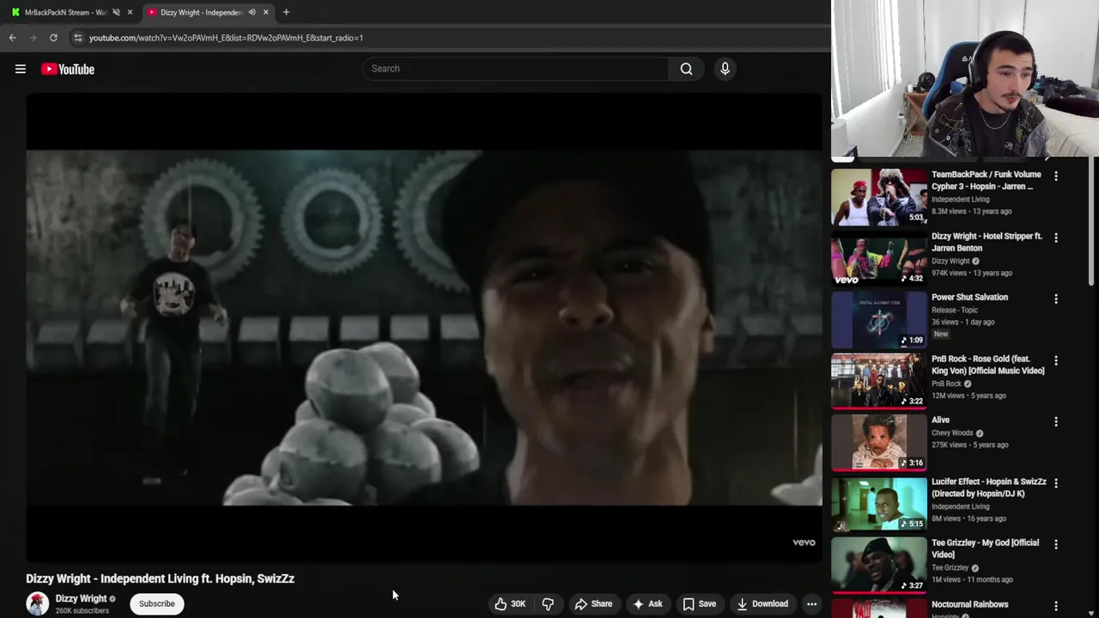This screenshot has width=1099, height=618.
Task: Click PnB Rock channel name
Action: (x=946, y=384)
